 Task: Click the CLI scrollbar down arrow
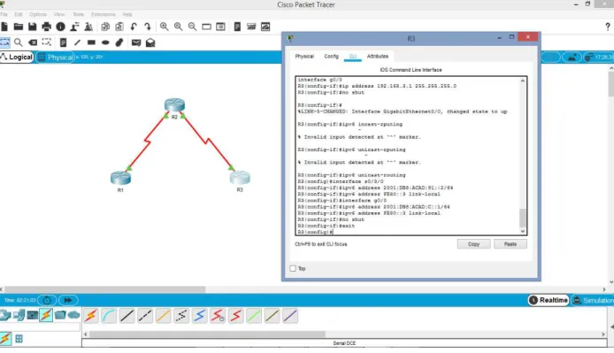click(x=522, y=231)
